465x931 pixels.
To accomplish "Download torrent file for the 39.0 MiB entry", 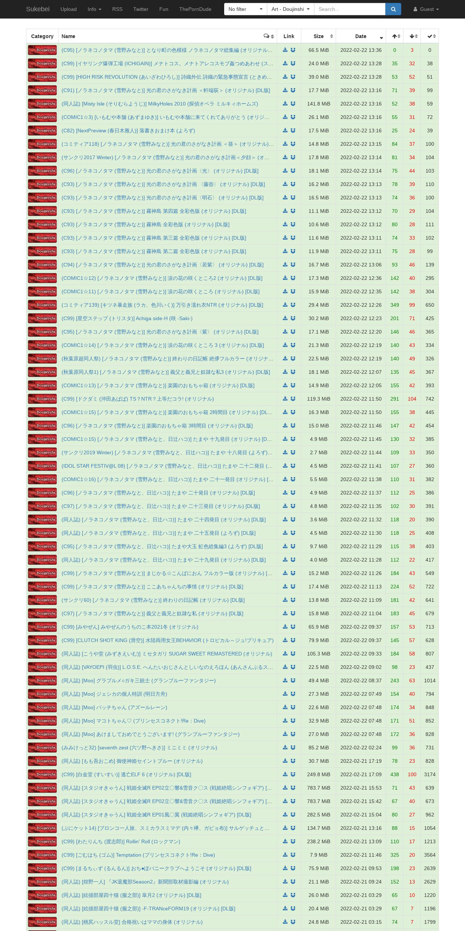I will [285, 77].
